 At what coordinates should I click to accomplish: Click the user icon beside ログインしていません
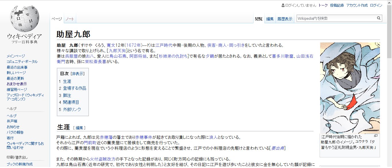click(x=283, y=5)
